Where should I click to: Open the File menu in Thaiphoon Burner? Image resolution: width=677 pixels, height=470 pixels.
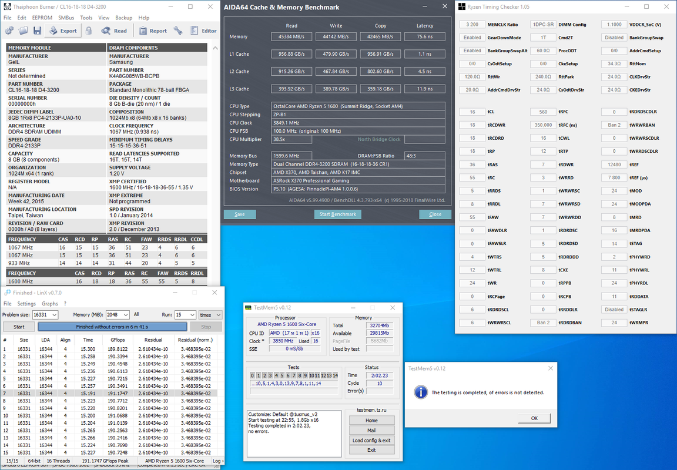7,18
